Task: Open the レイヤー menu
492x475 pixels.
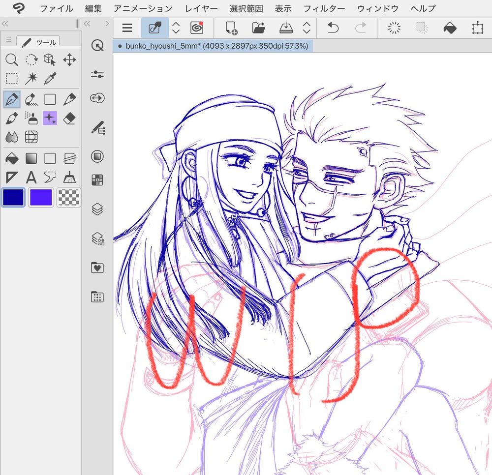Action: coord(201,8)
